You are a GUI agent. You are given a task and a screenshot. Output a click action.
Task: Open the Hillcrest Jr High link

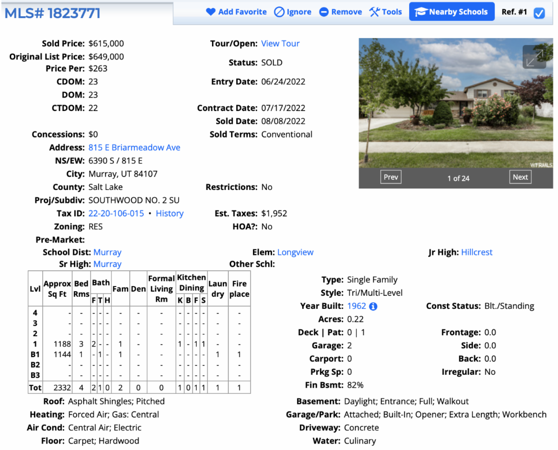pyautogui.click(x=477, y=252)
